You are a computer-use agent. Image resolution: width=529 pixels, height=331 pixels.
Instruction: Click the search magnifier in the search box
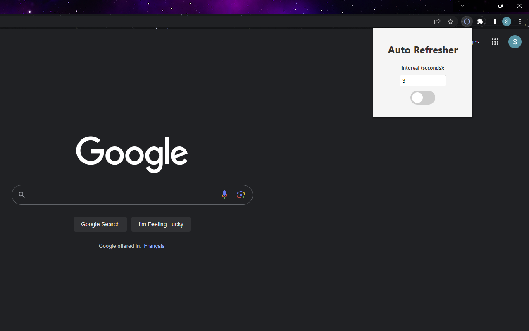click(21, 194)
